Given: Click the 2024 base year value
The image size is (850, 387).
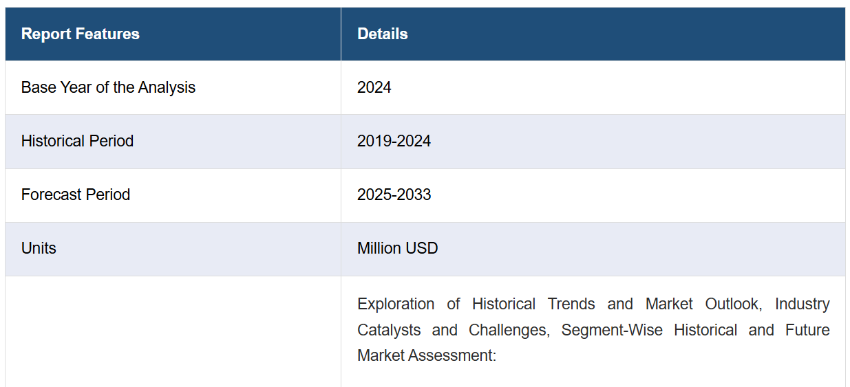Looking at the screenshot, I should (x=374, y=87).
